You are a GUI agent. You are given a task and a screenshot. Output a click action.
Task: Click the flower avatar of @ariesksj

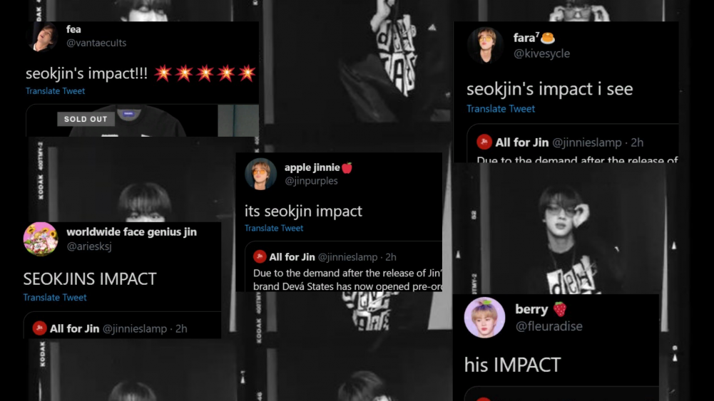tap(41, 239)
